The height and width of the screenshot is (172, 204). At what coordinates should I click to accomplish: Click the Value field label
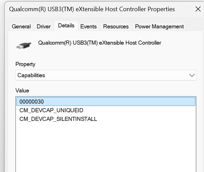tap(22, 90)
